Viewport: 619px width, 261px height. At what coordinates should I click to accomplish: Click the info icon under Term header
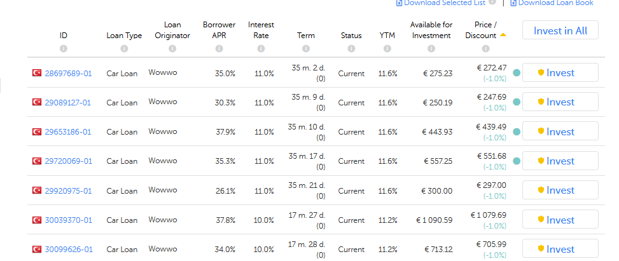[306, 49]
